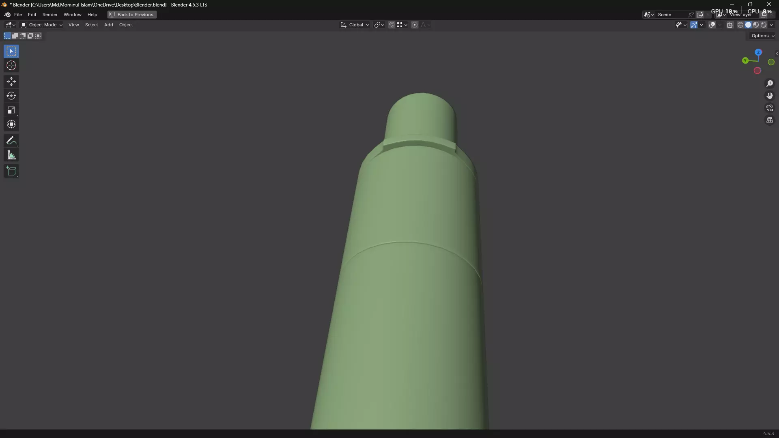
Task: Toggle X-ray display mode
Action: pos(730,25)
